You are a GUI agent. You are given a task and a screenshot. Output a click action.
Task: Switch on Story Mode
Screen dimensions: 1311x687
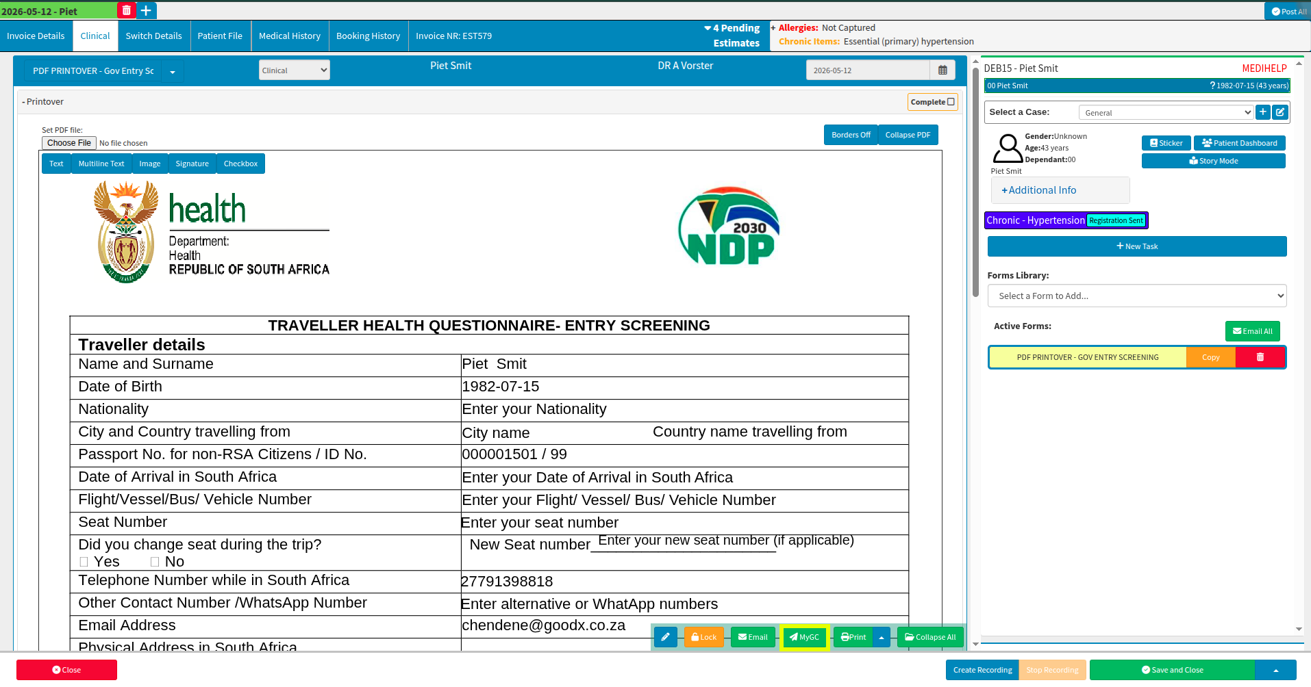[1213, 161]
